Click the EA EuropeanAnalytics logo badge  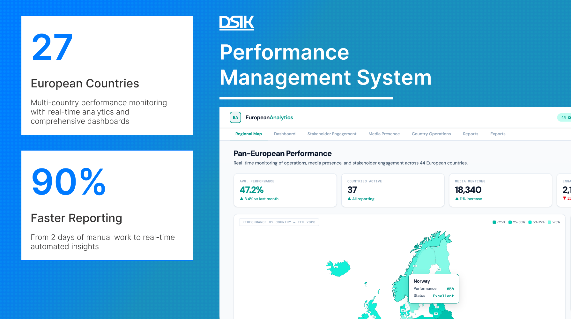[x=235, y=117]
